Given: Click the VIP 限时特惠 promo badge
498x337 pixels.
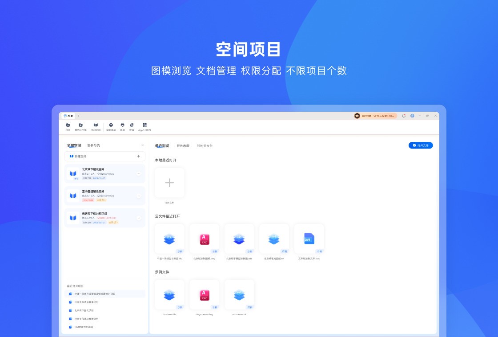Looking at the screenshot, I should (x=376, y=116).
